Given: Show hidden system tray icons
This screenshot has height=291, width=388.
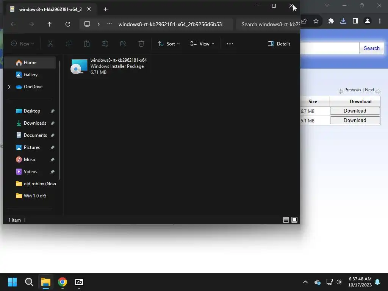Looking at the screenshot, I should pos(305,282).
